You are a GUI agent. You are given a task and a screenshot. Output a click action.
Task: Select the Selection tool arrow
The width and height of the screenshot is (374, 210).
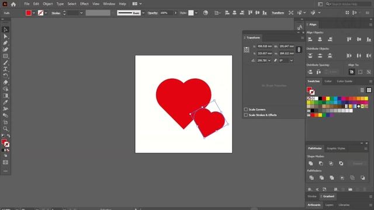coord(5,30)
